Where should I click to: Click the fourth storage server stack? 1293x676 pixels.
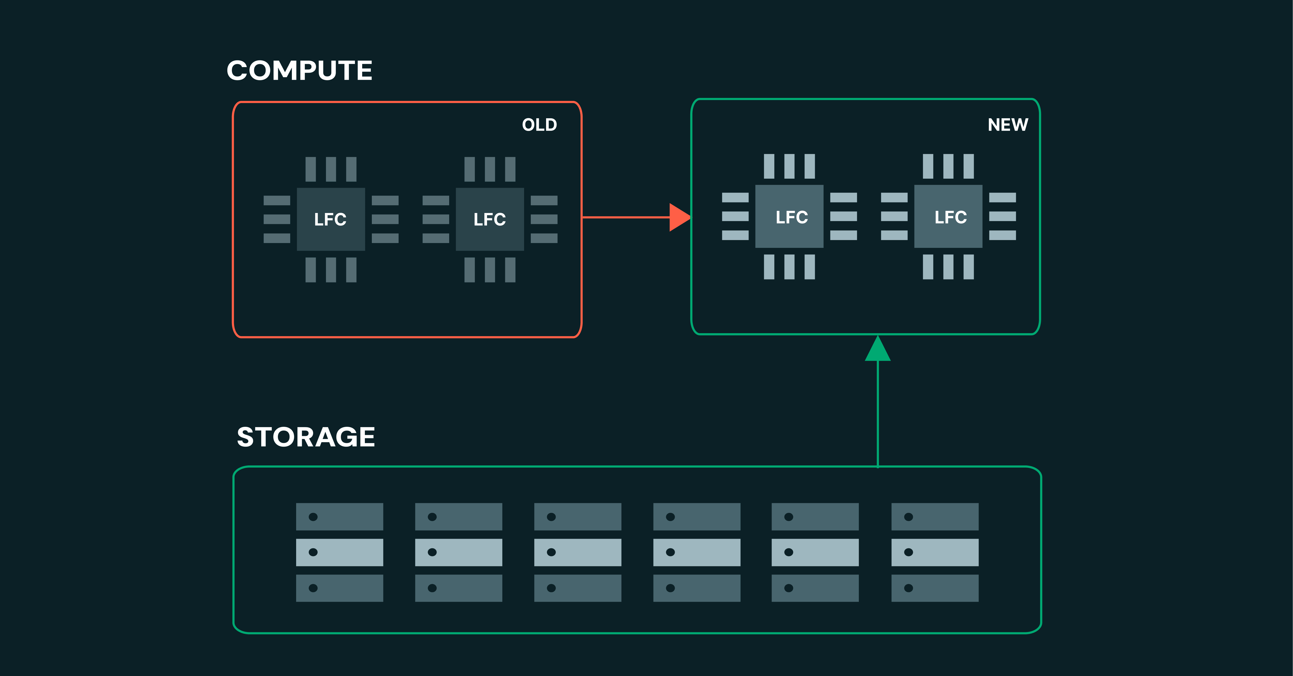(696, 552)
